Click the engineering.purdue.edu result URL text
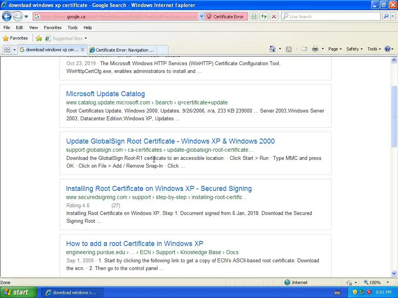This screenshot has height=298, width=398. (x=152, y=252)
